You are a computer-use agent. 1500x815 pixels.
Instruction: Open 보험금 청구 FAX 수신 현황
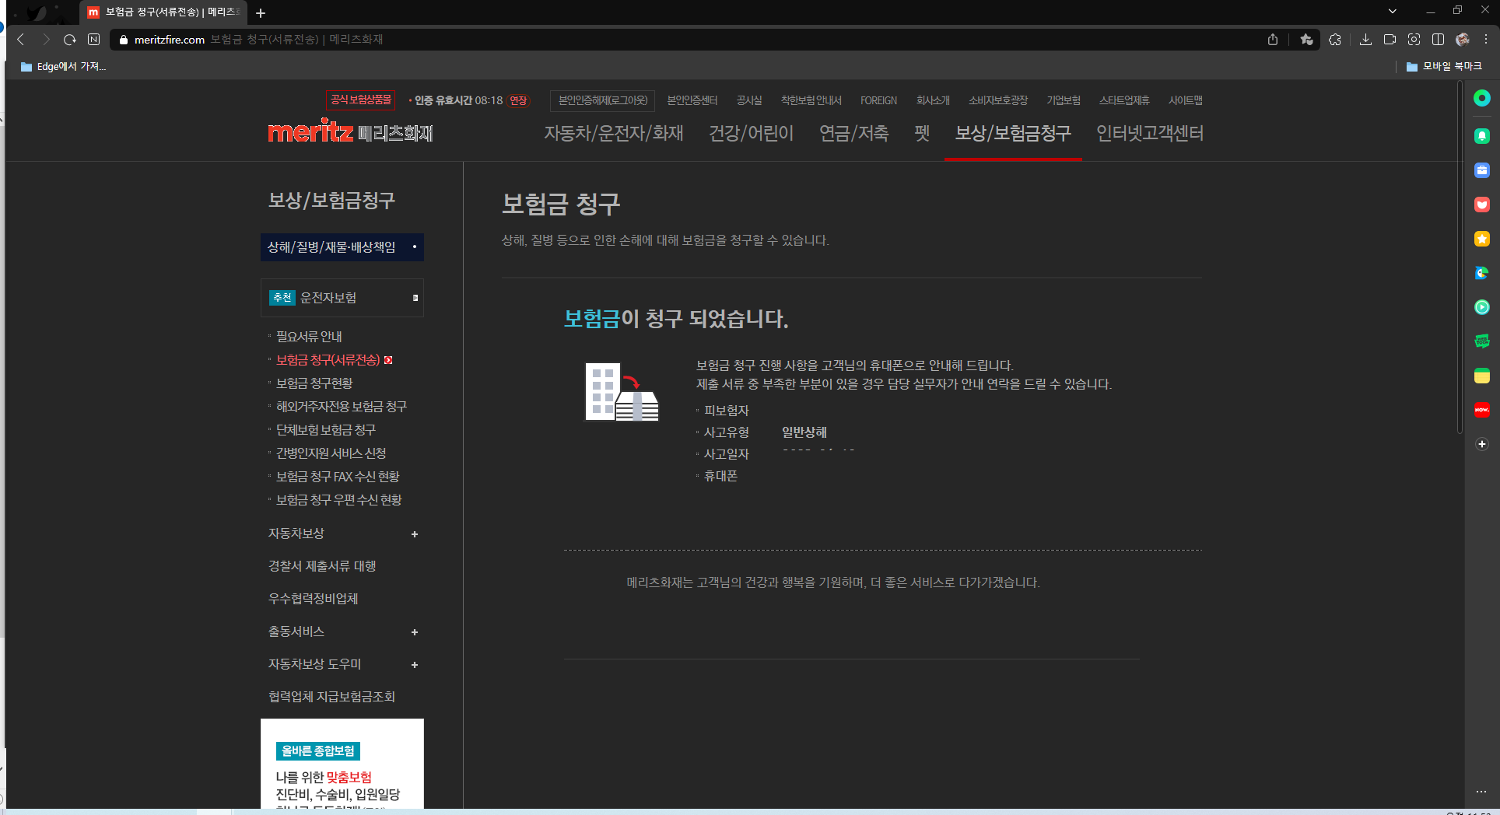(338, 477)
